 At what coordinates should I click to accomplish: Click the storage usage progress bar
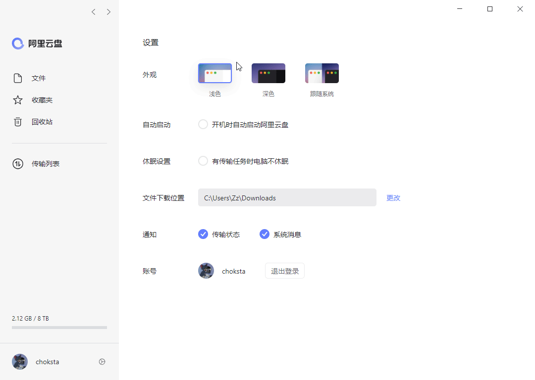59,327
